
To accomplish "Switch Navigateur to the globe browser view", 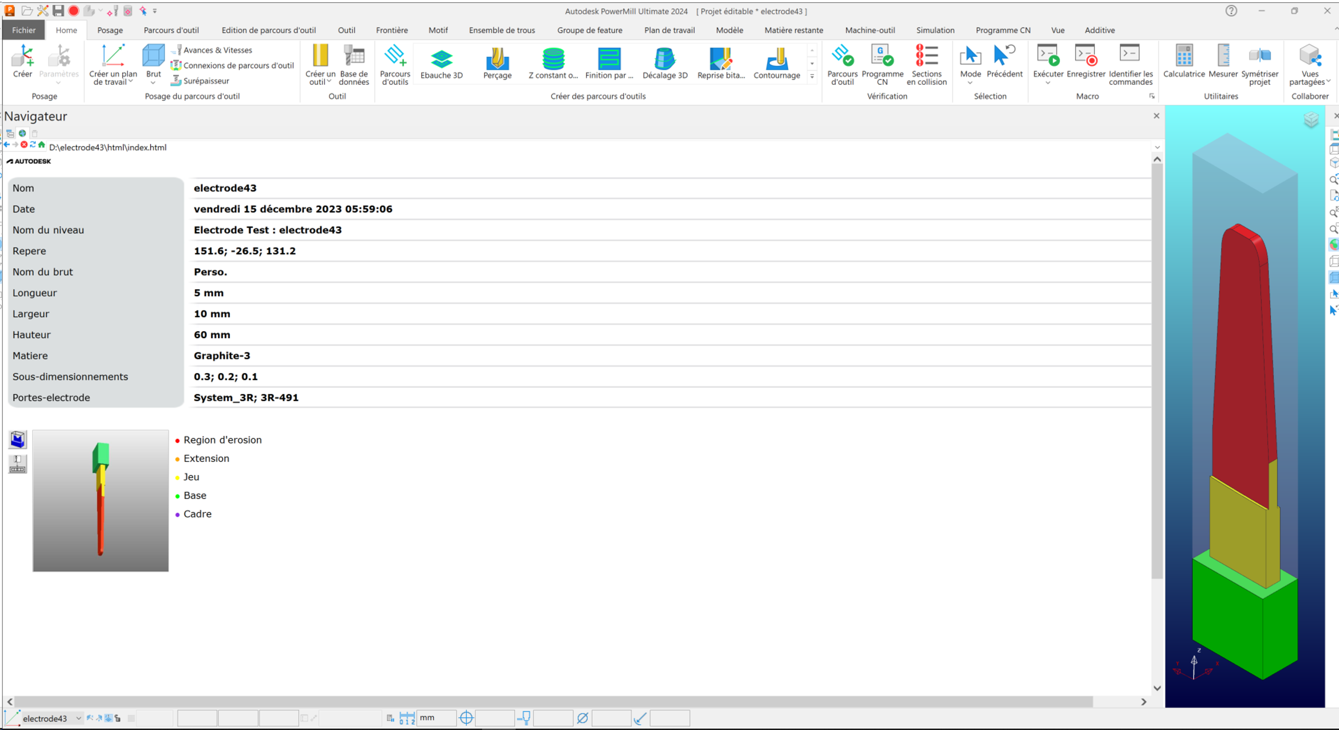I will tap(22, 134).
